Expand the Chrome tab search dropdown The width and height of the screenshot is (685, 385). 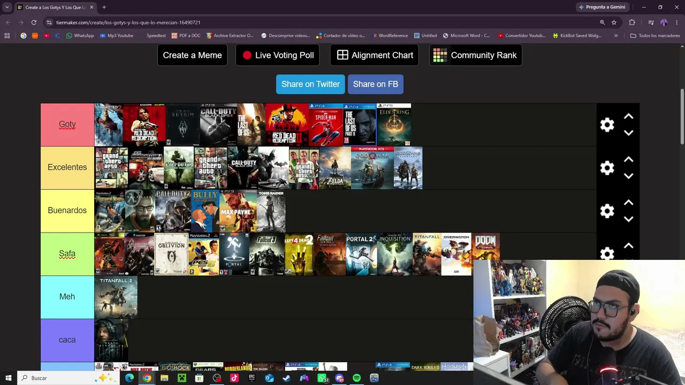[7, 7]
